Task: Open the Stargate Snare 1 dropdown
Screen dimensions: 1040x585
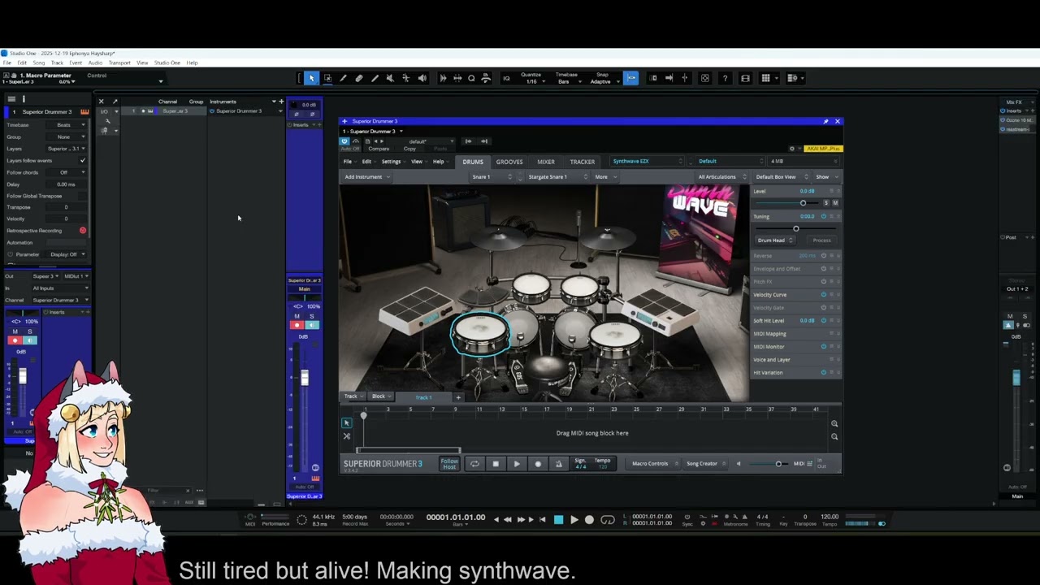Action: tap(558, 177)
